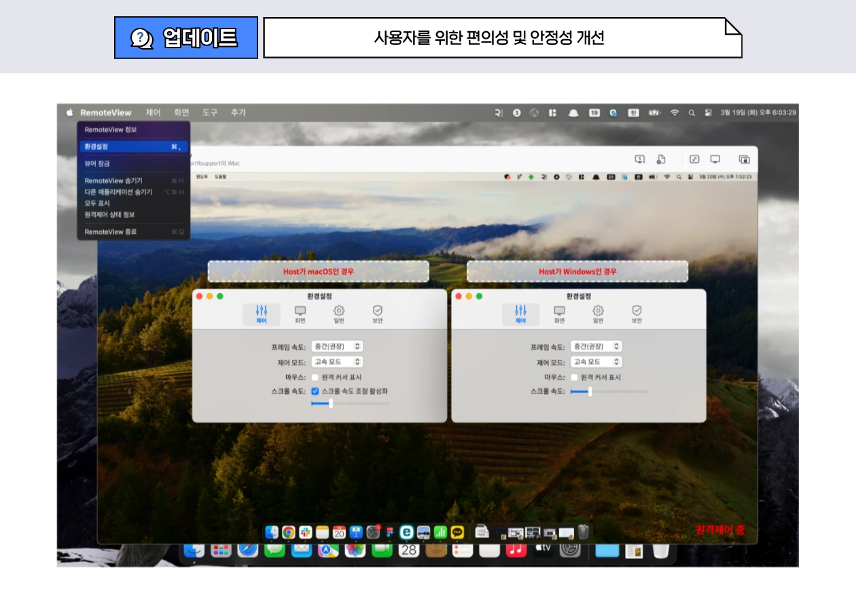Viewport: 856px width, 605px height.
Task: Open KakaoTalk in the remote Mac dock
Action: (458, 532)
